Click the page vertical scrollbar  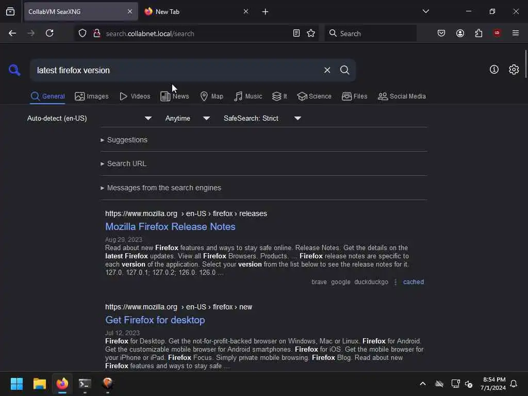(x=525, y=64)
